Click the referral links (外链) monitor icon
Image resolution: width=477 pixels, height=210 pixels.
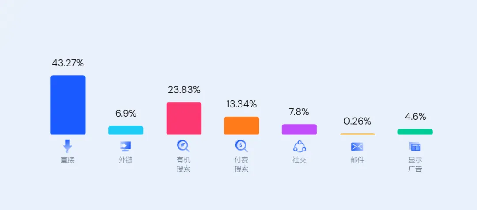click(125, 146)
